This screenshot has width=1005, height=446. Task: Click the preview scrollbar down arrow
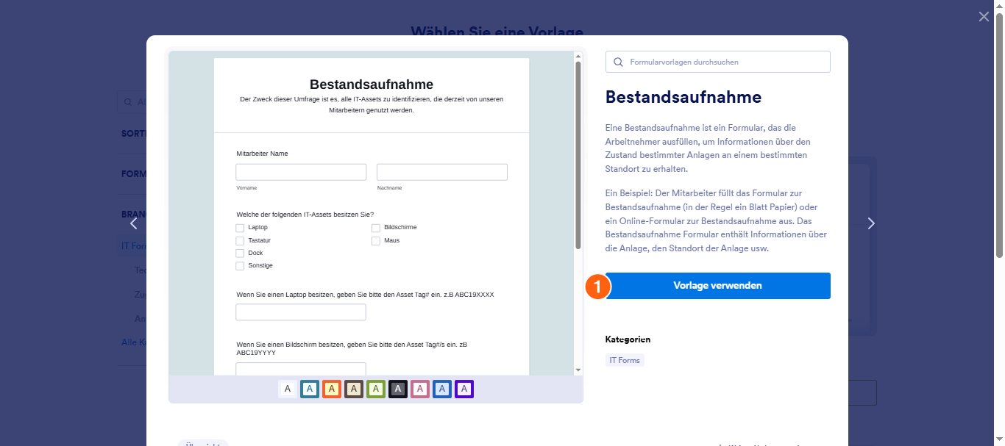pos(578,370)
